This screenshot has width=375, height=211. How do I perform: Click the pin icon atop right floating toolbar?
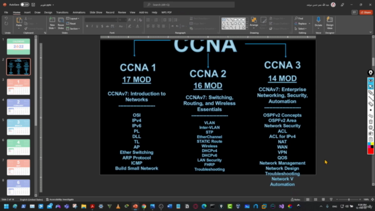[x=370, y=73]
